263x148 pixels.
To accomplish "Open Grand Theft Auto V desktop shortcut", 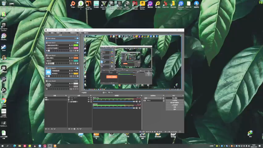I will click(104, 5).
